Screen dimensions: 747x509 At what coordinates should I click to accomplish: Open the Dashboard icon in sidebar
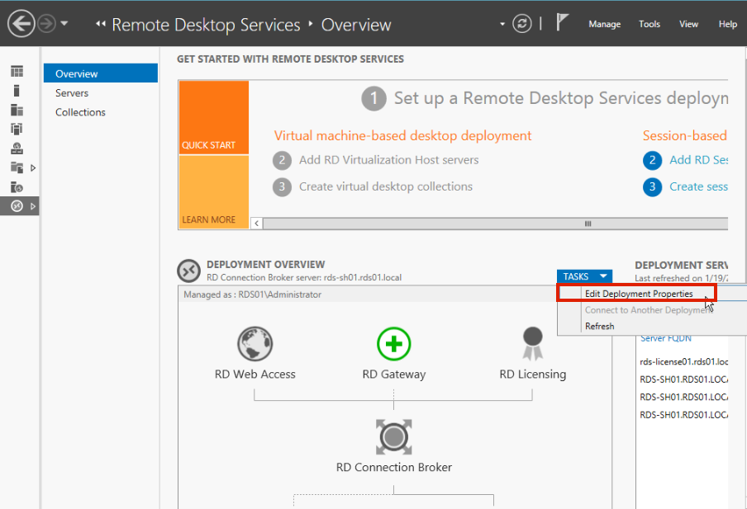pyautogui.click(x=17, y=73)
